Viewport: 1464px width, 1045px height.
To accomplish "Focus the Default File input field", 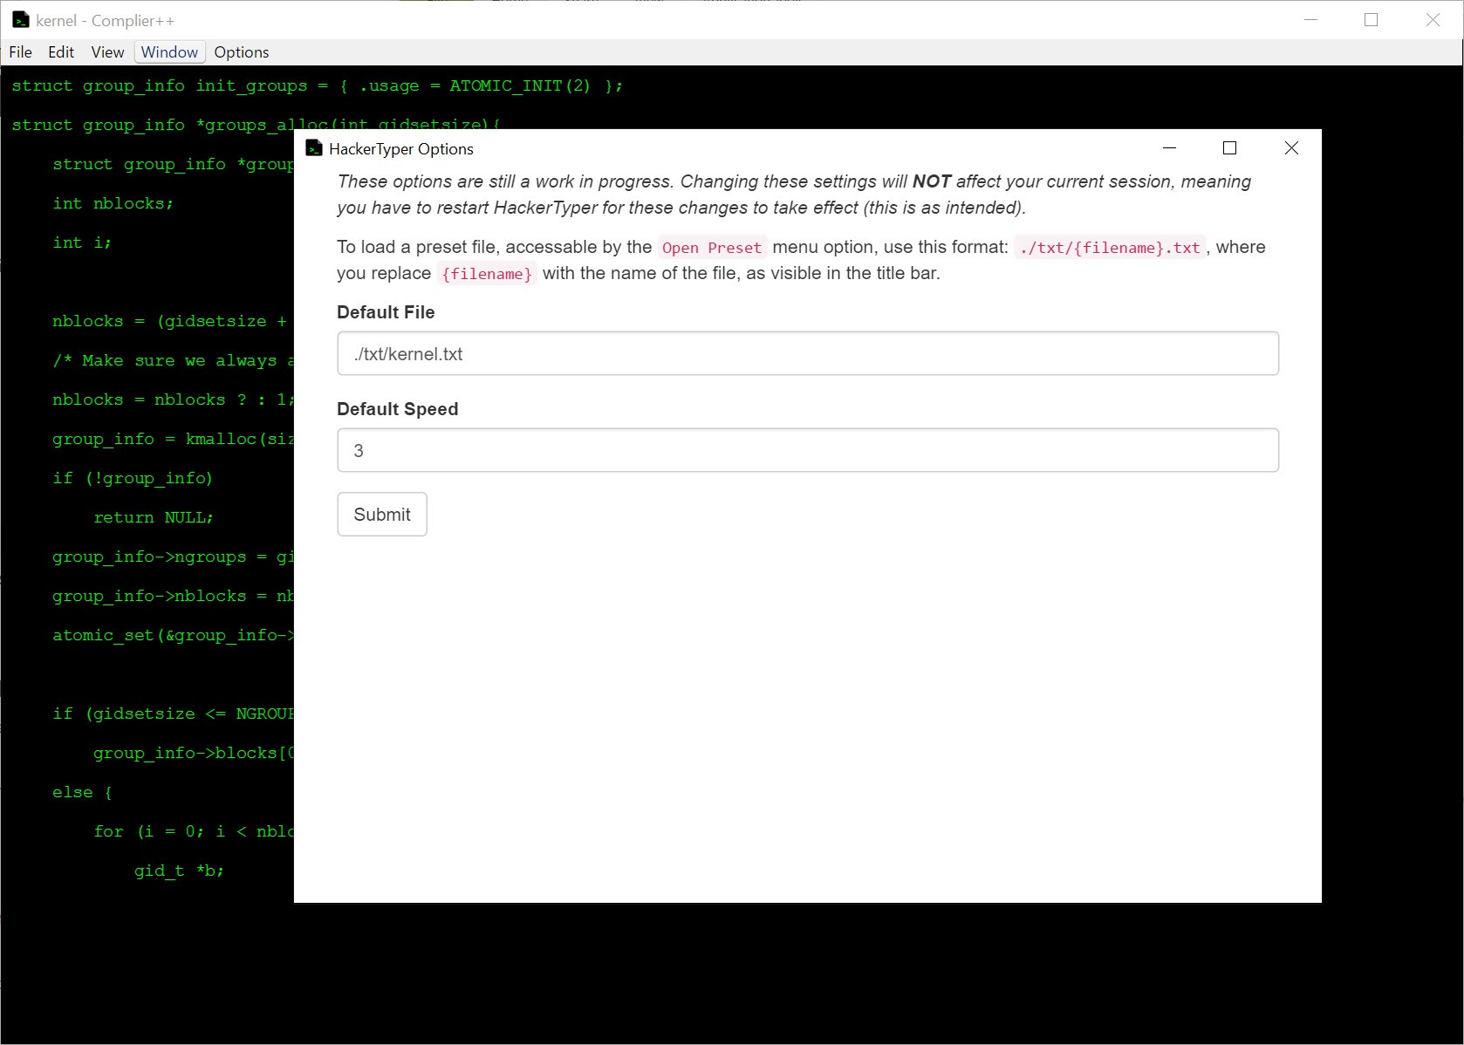I will coord(808,353).
